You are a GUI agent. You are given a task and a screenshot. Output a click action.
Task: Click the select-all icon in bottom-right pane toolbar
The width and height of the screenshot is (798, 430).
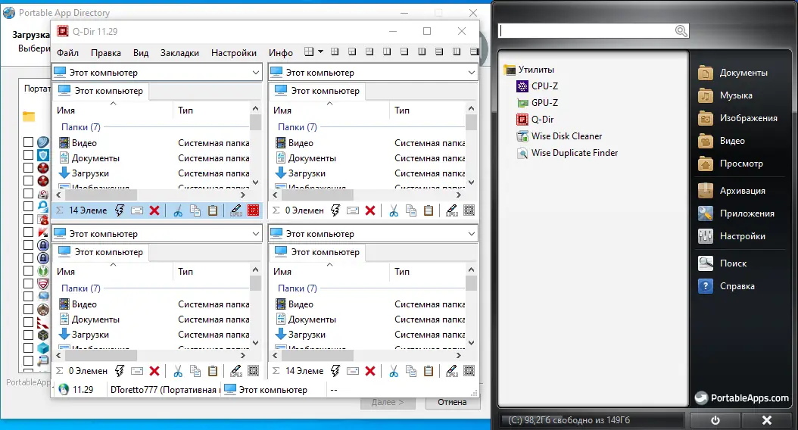pyautogui.click(x=469, y=371)
